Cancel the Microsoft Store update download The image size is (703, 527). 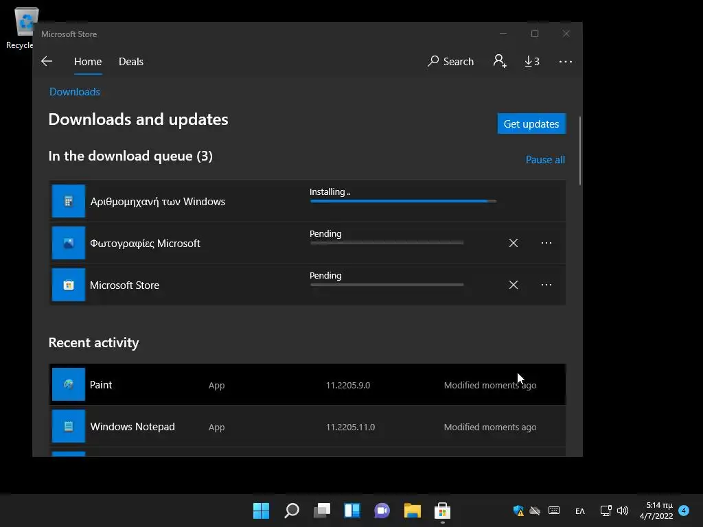tap(514, 285)
